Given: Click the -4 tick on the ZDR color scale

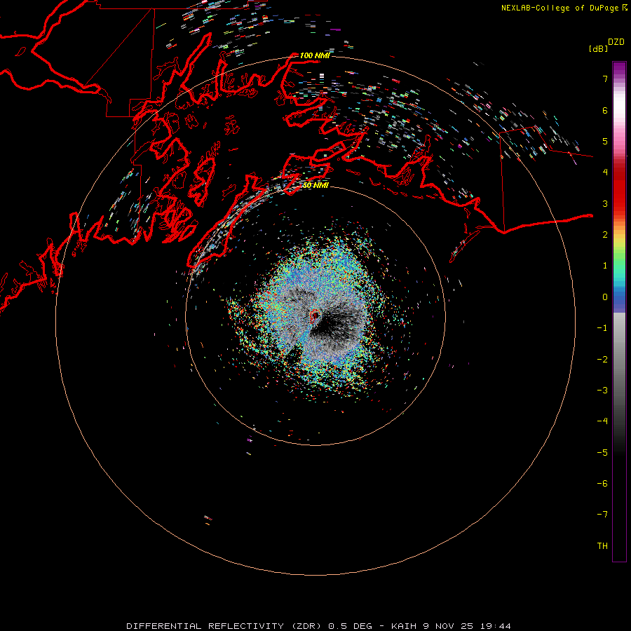Looking at the screenshot, I should click(602, 421).
